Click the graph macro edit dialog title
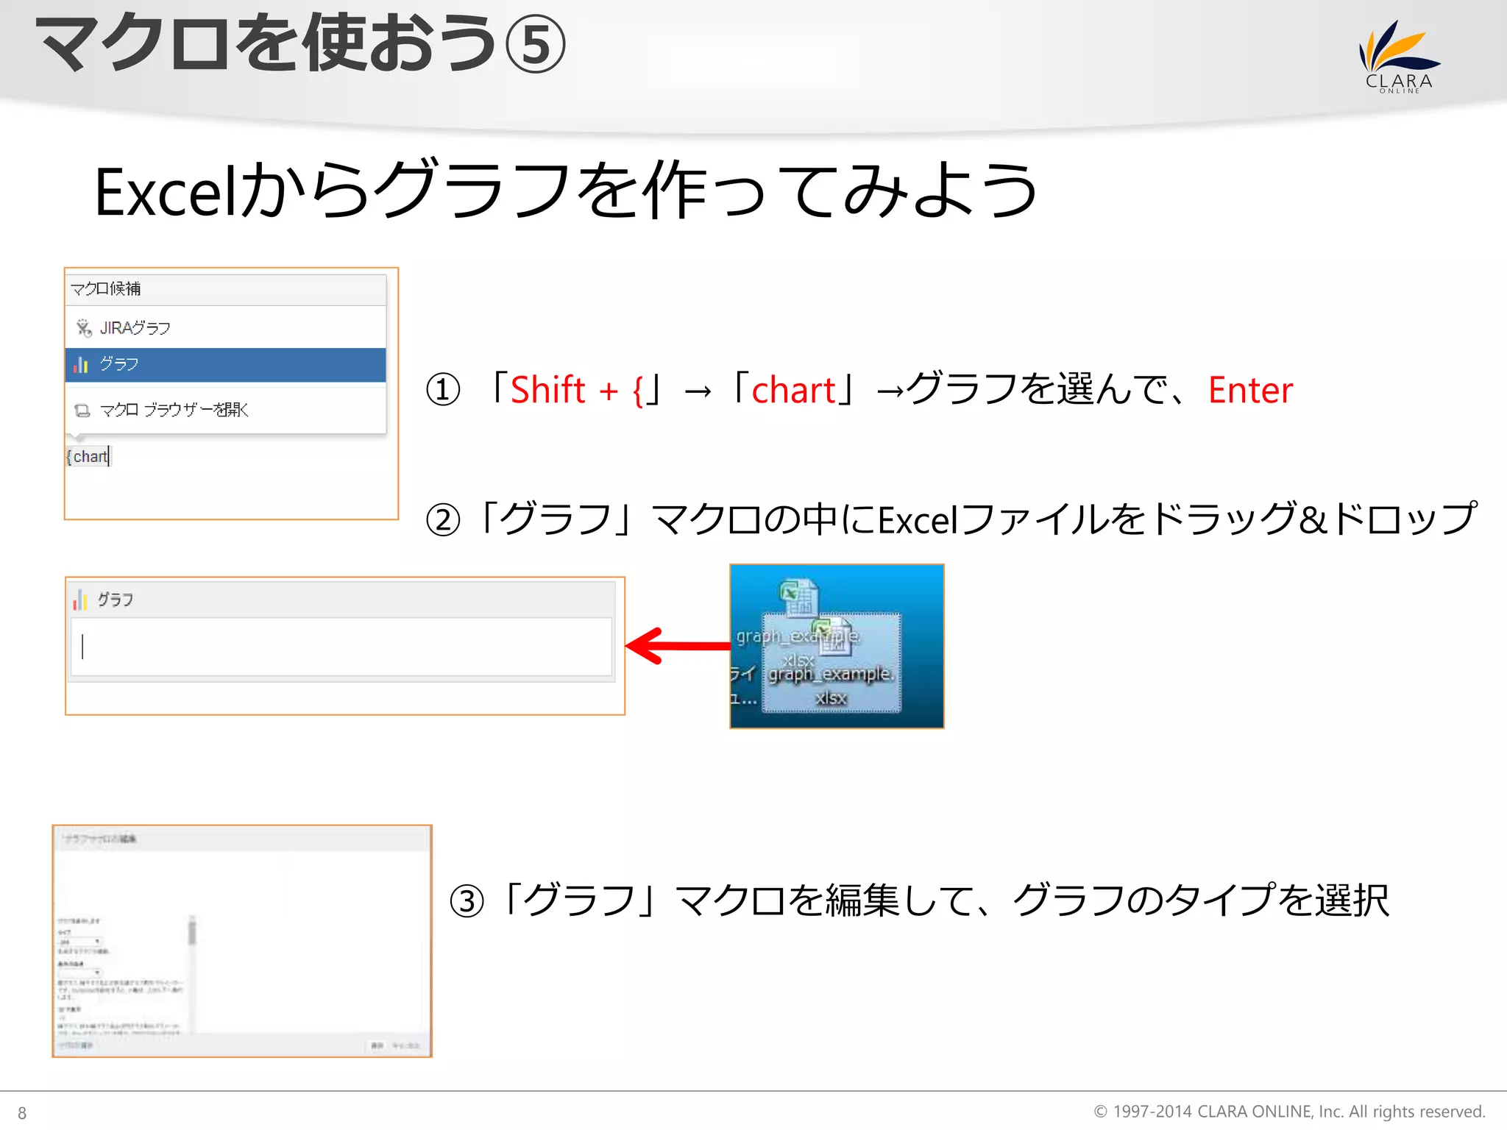 click(x=100, y=839)
